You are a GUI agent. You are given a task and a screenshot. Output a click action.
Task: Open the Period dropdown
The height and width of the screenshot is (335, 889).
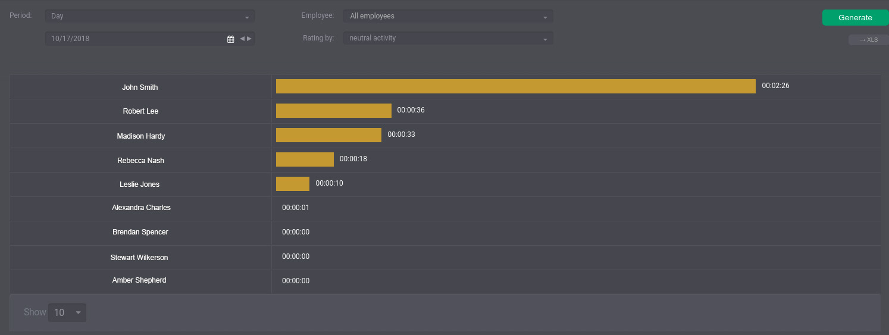(x=149, y=17)
